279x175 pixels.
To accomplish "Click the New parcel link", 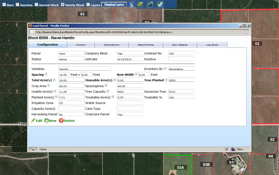I will (x=50, y=121).
